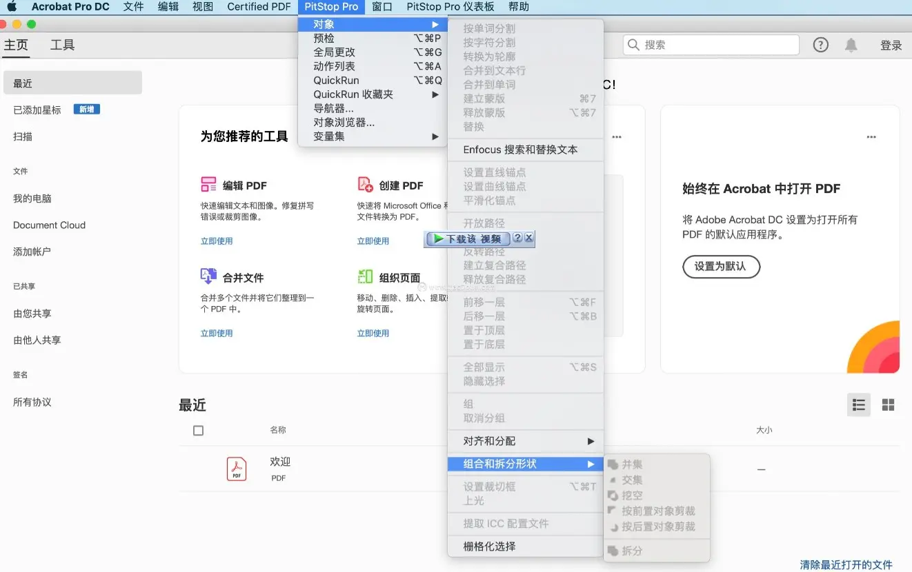This screenshot has height=572, width=912.
Task: Select 预检 menu item
Action: click(373, 39)
